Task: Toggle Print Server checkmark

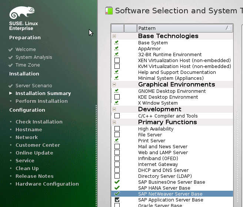Action: point(117,140)
